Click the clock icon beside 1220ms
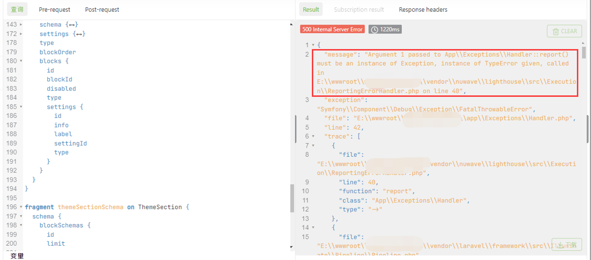This screenshot has height=260, width=591. [x=375, y=29]
